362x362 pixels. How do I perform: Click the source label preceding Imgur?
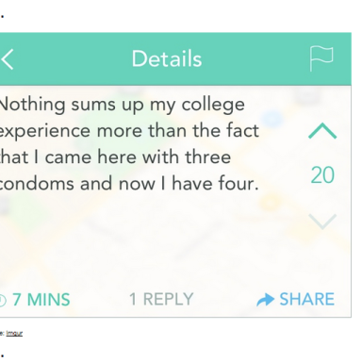3,333
